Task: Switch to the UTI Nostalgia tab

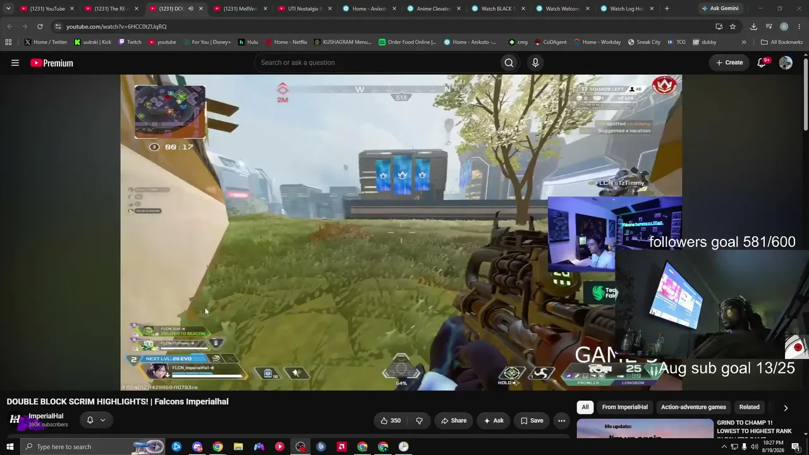Action: [x=305, y=9]
